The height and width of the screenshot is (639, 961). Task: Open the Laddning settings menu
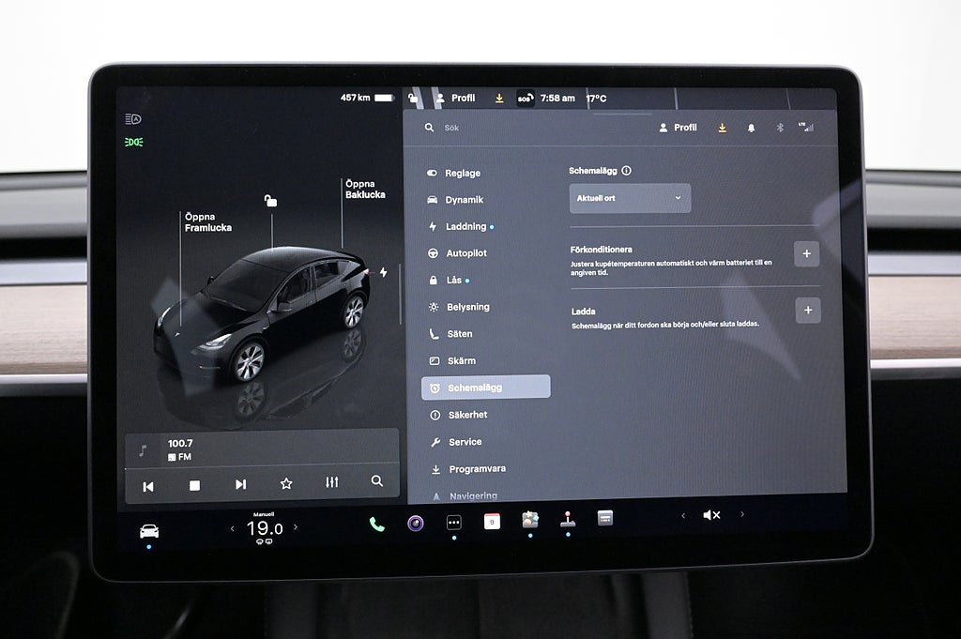point(465,226)
